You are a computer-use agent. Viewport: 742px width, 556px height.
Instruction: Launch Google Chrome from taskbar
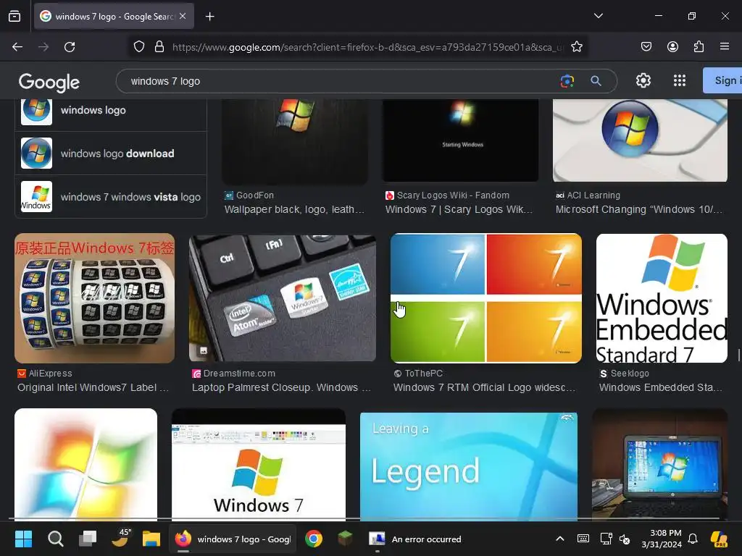click(x=313, y=539)
